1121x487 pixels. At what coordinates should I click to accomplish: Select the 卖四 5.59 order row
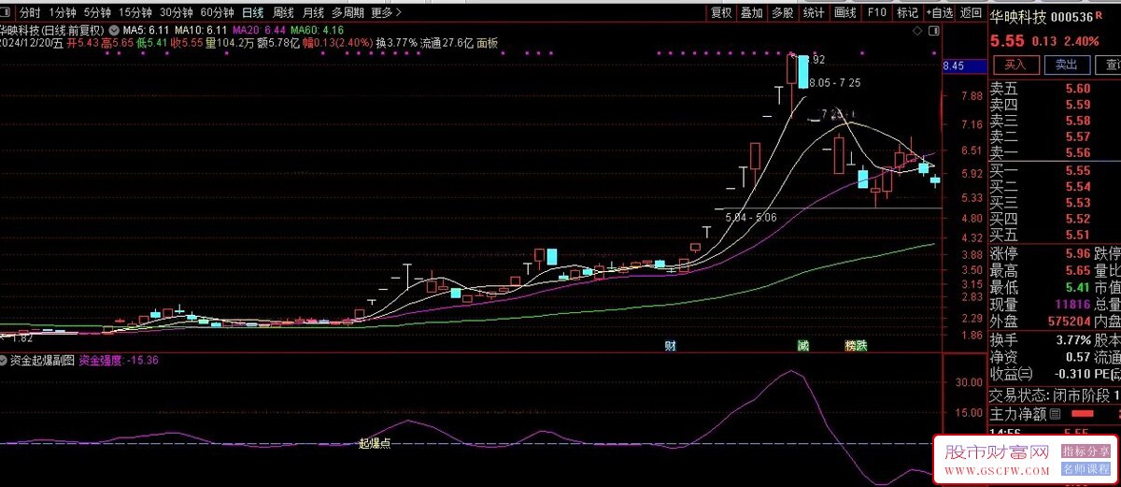[1055, 105]
